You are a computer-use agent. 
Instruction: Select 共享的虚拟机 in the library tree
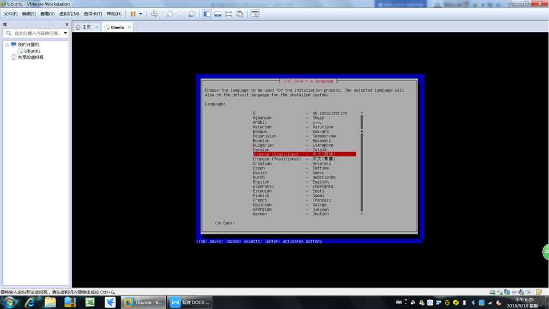[x=30, y=57]
